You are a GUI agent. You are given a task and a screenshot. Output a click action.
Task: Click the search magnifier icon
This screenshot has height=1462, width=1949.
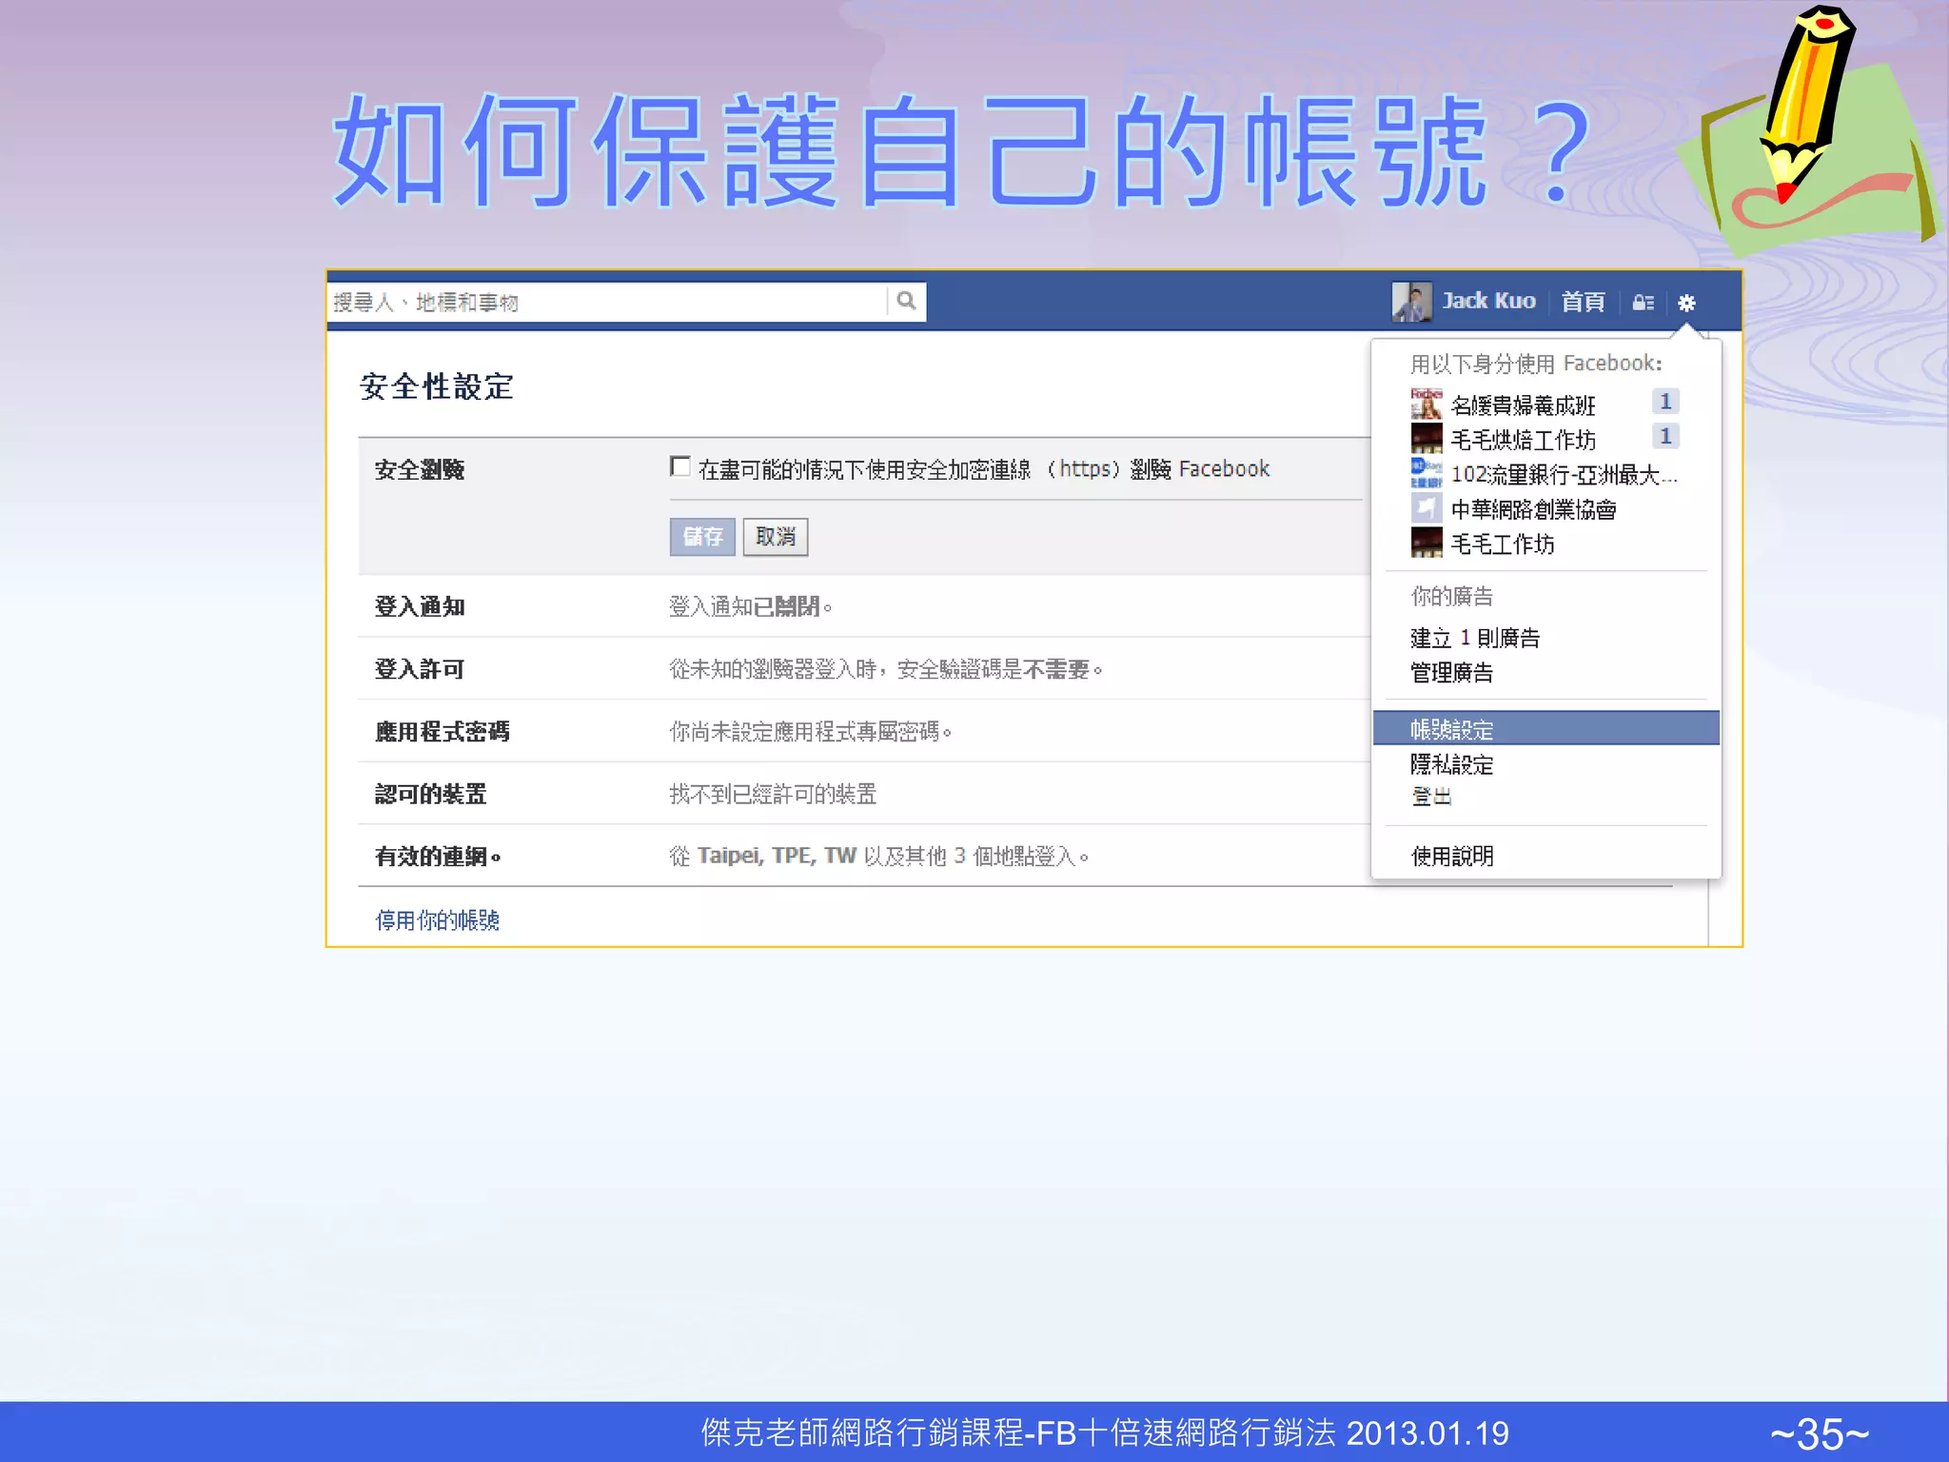(906, 302)
